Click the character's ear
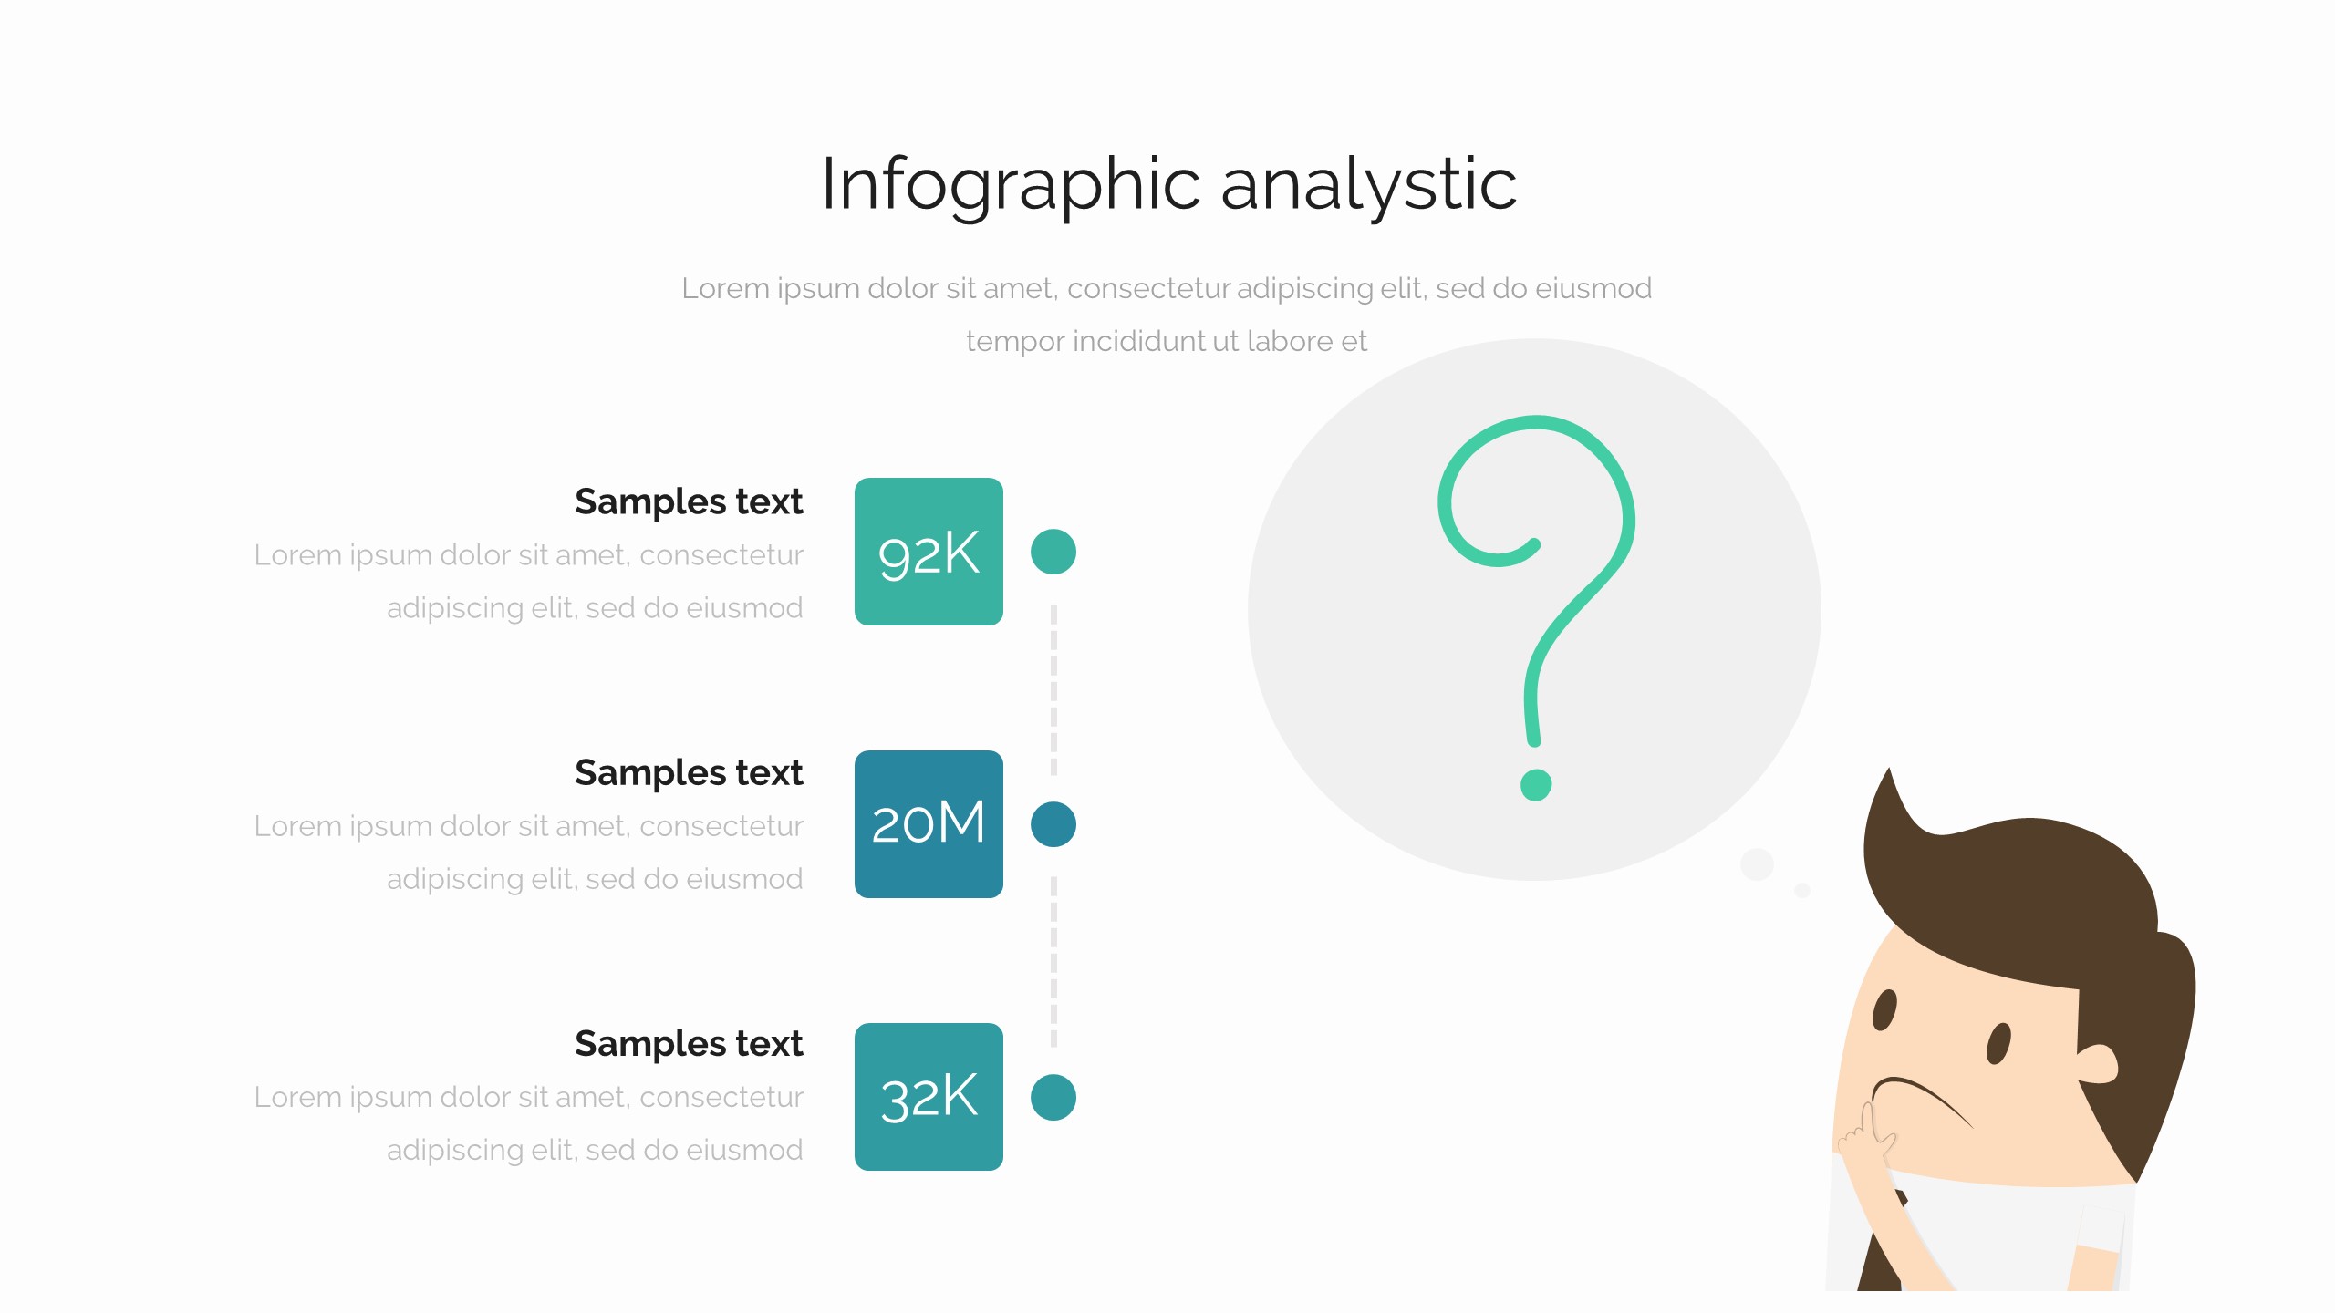 click(2096, 1063)
